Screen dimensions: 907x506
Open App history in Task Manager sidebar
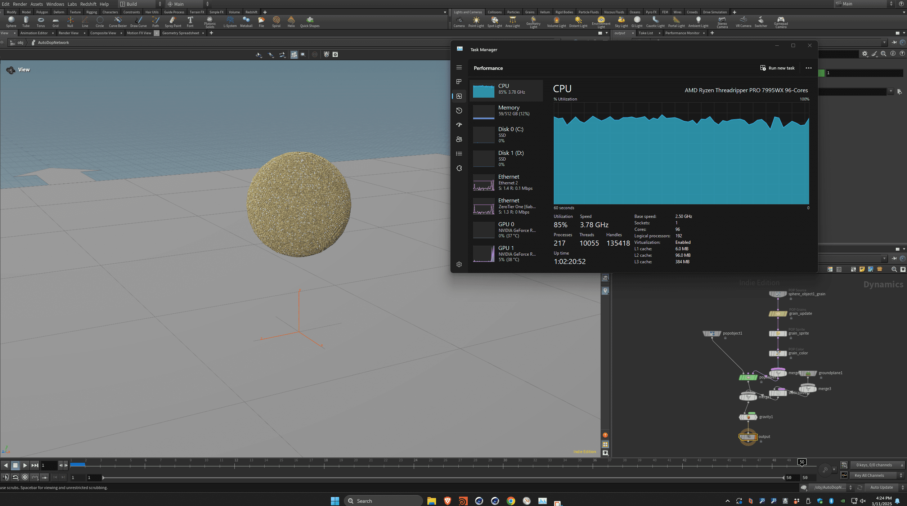click(459, 111)
